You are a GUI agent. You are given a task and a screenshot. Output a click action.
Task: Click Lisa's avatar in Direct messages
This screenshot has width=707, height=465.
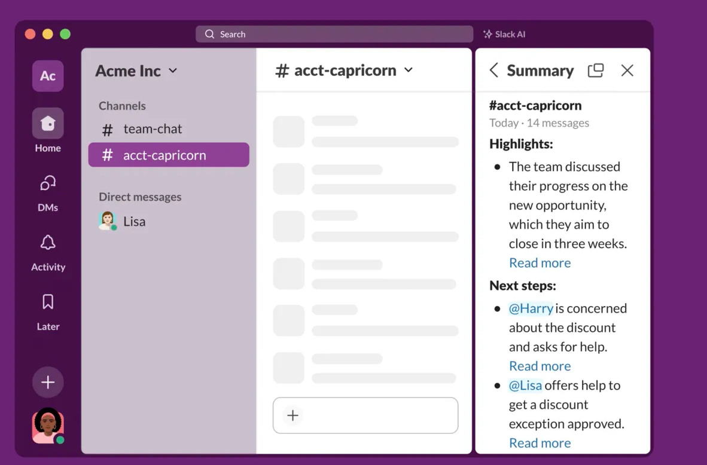click(107, 221)
